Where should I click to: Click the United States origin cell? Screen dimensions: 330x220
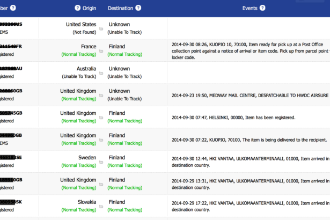(x=81, y=25)
